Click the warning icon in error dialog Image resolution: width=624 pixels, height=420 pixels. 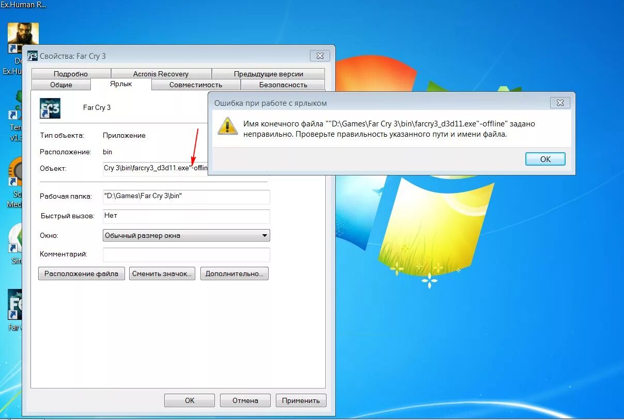pyautogui.click(x=227, y=126)
